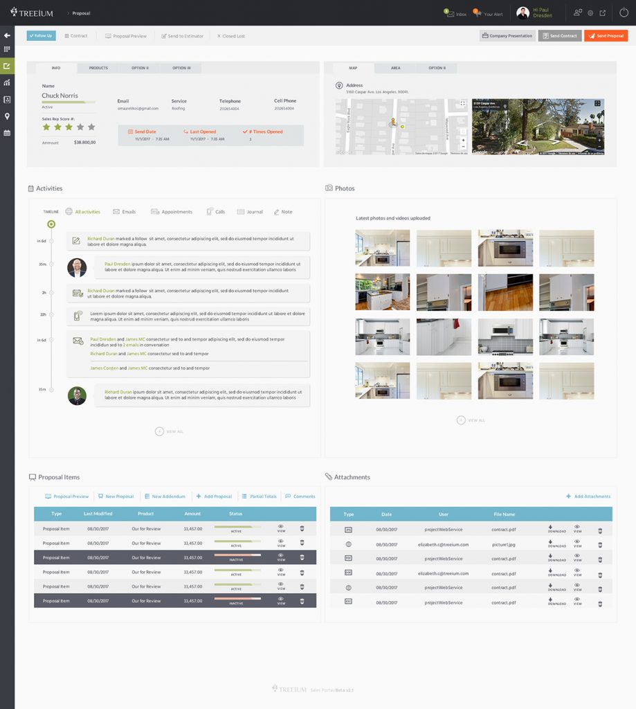Click the Last Modified column header
The height and width of the screenshot is (709, 636).
98,514
